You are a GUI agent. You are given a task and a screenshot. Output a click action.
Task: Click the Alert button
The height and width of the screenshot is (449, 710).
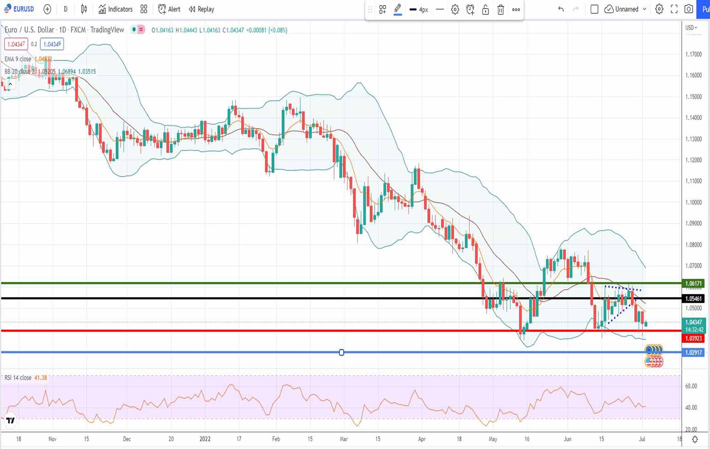click(169, 9)
